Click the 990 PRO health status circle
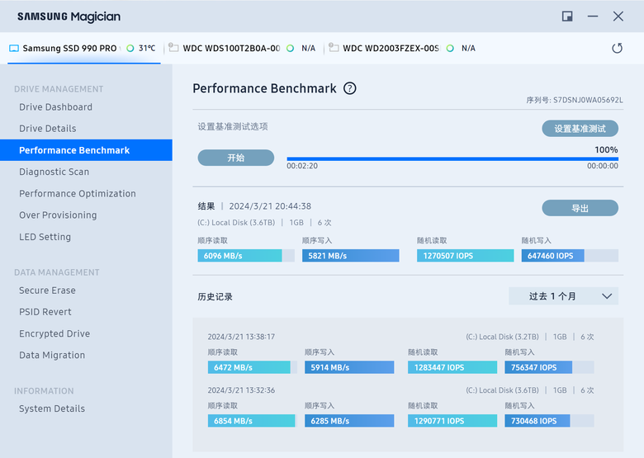The width and height of the screenshot is (644, 458). point(130,49)
